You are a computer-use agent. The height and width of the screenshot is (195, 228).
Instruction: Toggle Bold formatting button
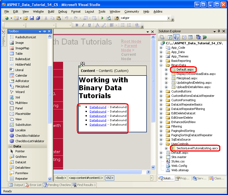pyautogui.click(x=77, y=25)
